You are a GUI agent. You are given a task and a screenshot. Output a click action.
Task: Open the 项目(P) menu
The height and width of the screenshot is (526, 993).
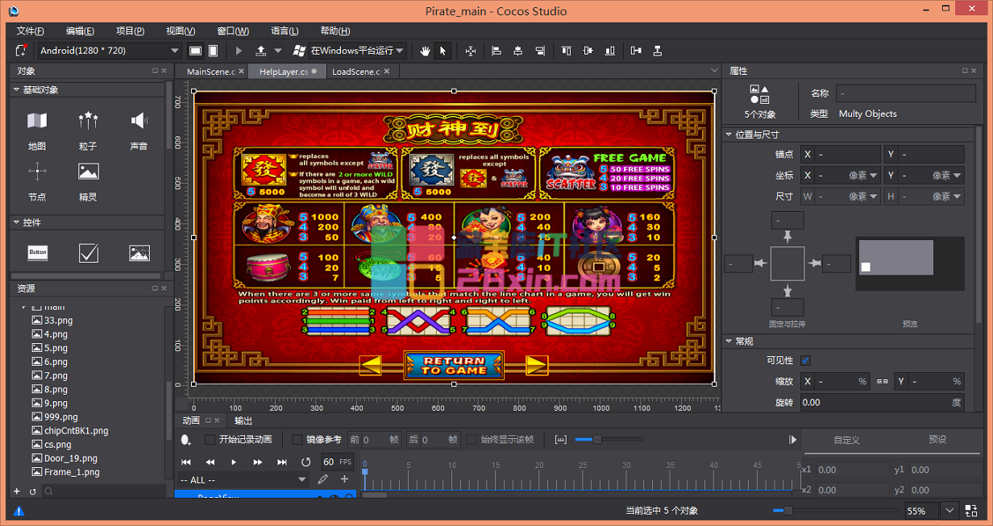click(x=130, y=31)
